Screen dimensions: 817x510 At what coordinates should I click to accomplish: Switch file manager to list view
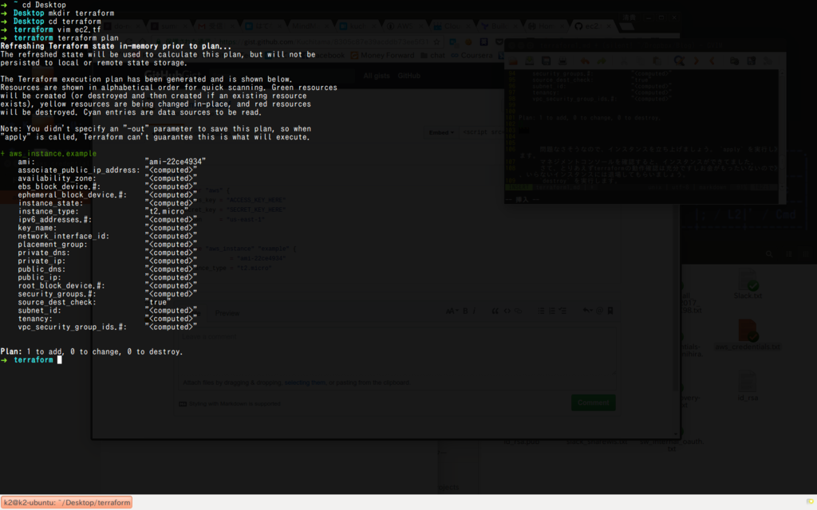point(789,254)
